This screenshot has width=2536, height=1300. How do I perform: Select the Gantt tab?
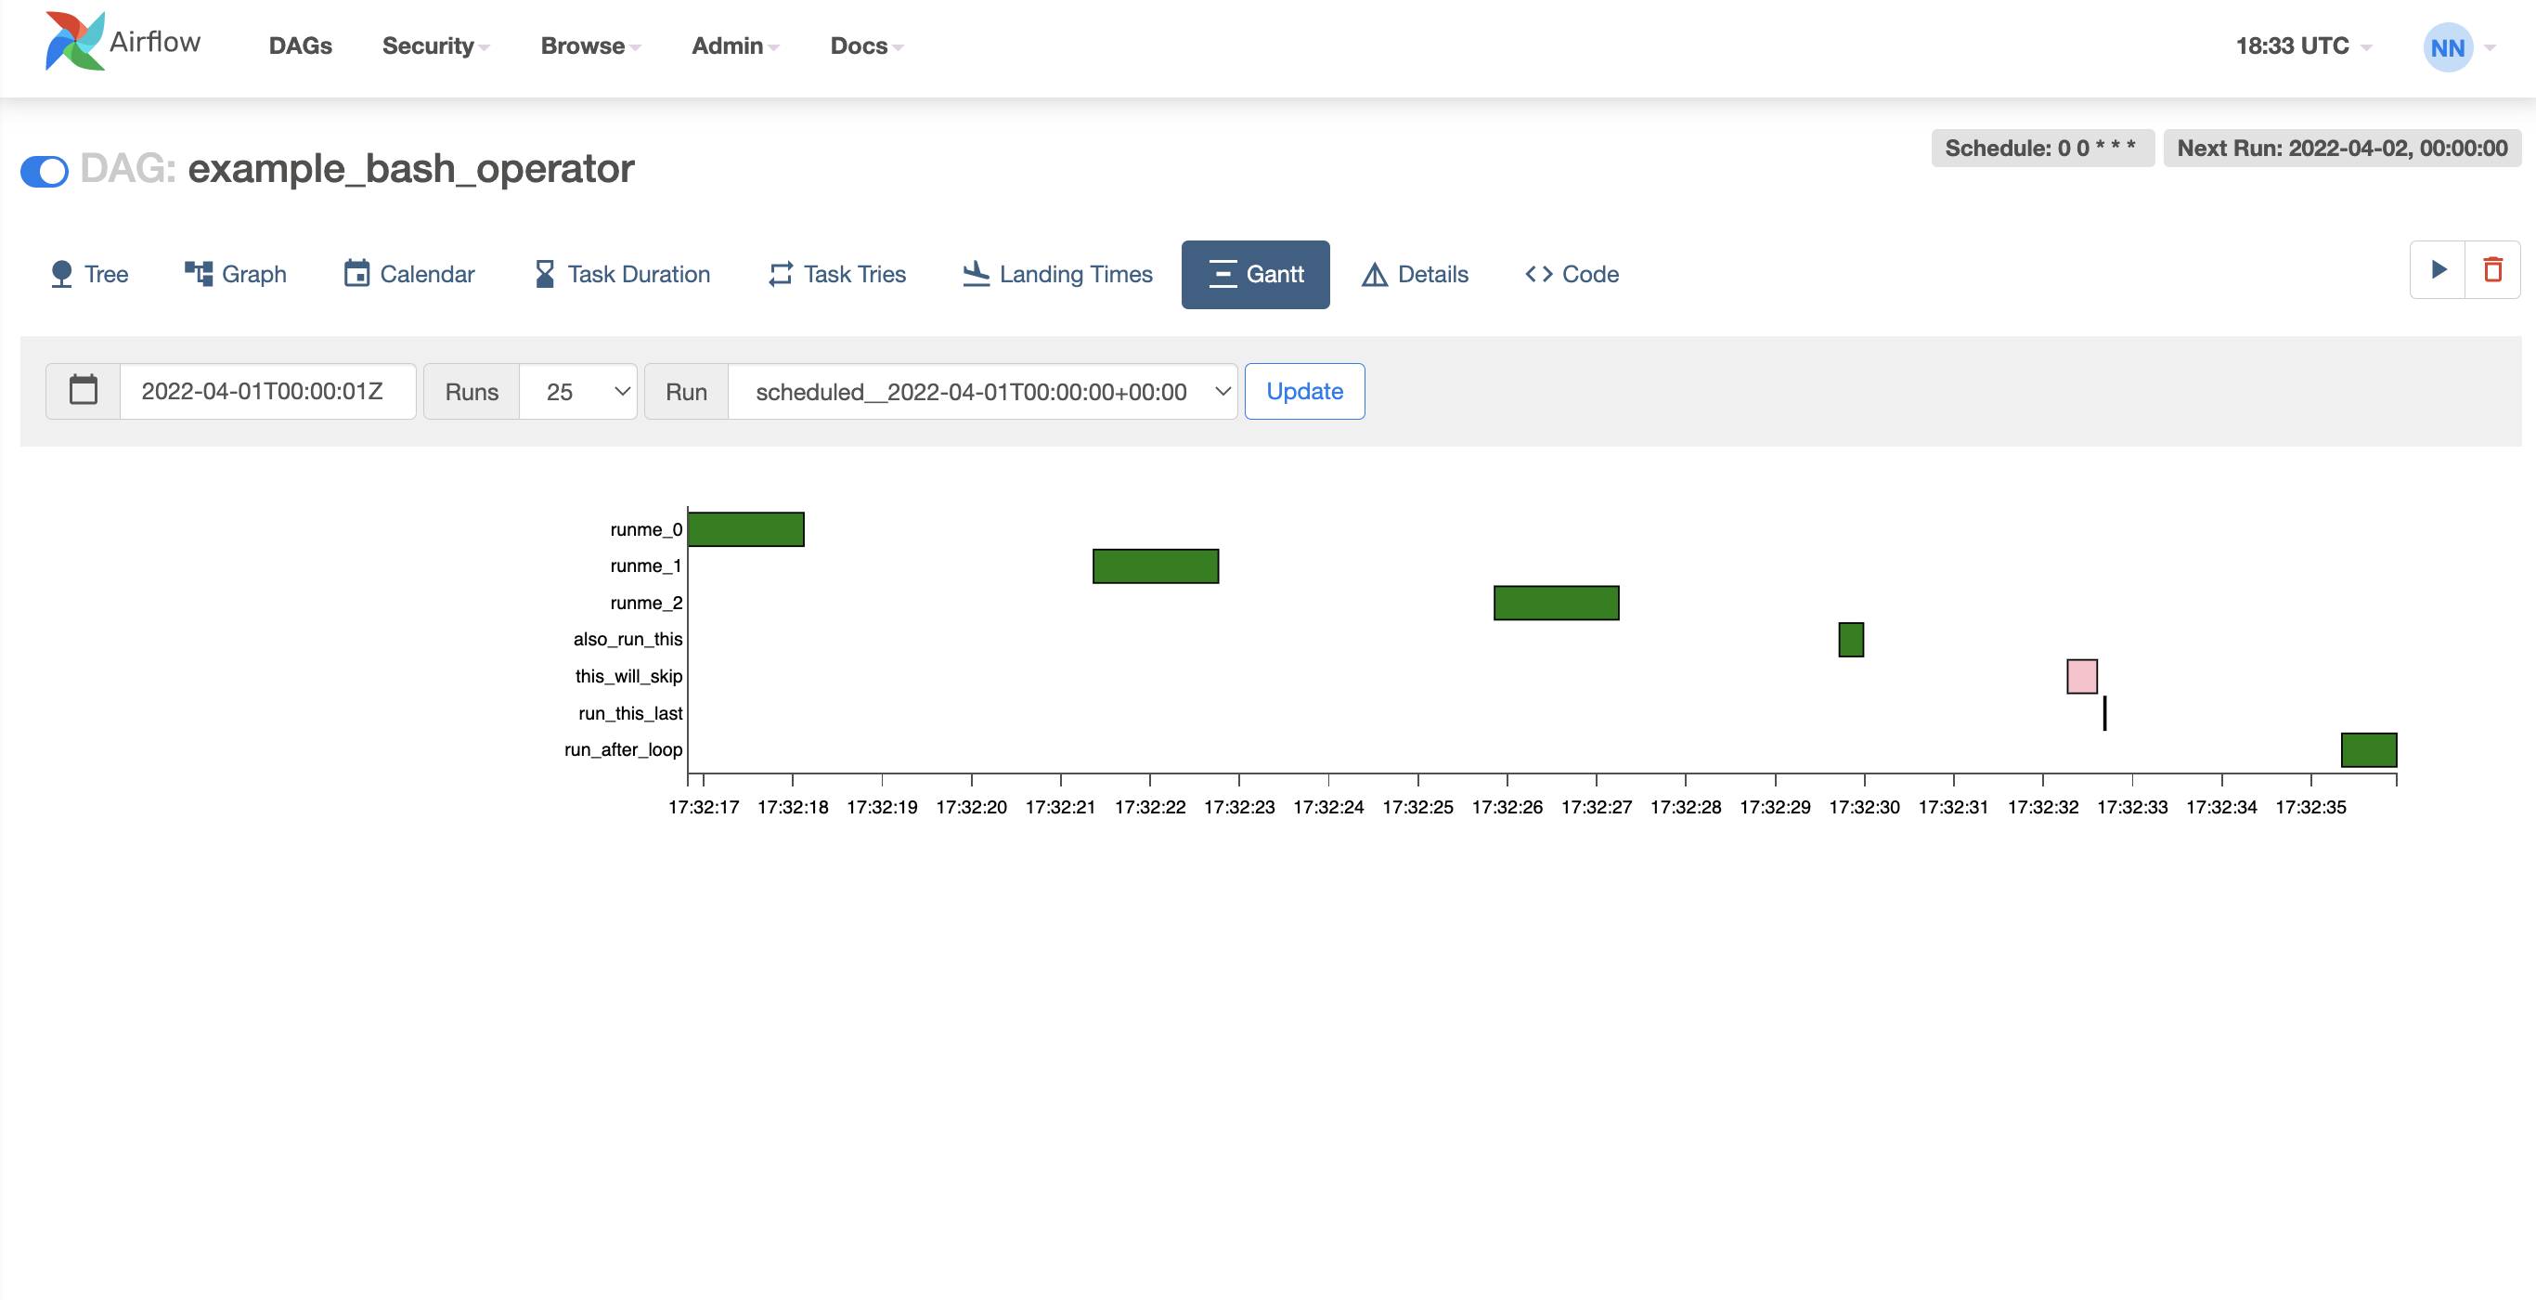(x=1255, y=274)
